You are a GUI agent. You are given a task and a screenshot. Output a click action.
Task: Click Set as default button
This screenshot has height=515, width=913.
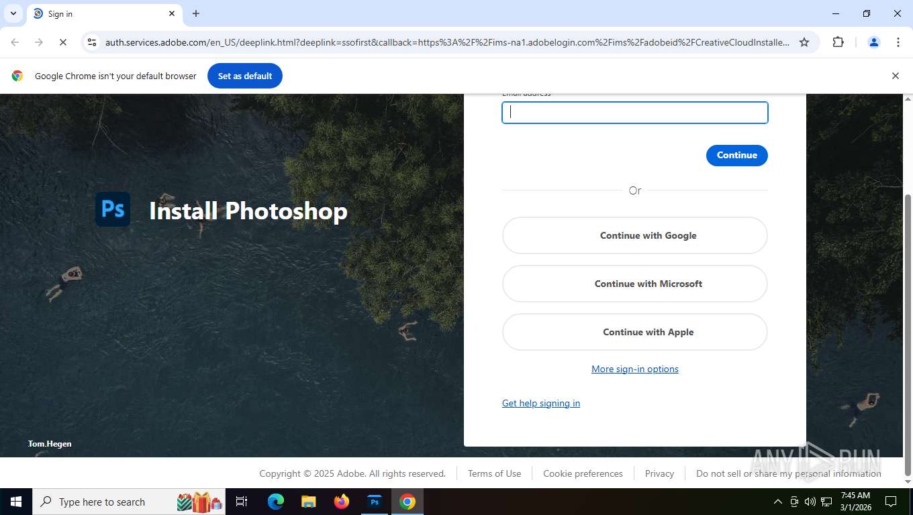point(245,76)
